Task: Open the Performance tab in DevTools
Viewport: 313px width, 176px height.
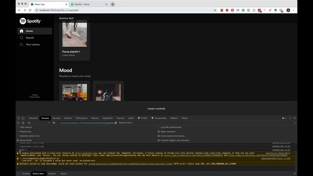Action: tap(82, 118)
